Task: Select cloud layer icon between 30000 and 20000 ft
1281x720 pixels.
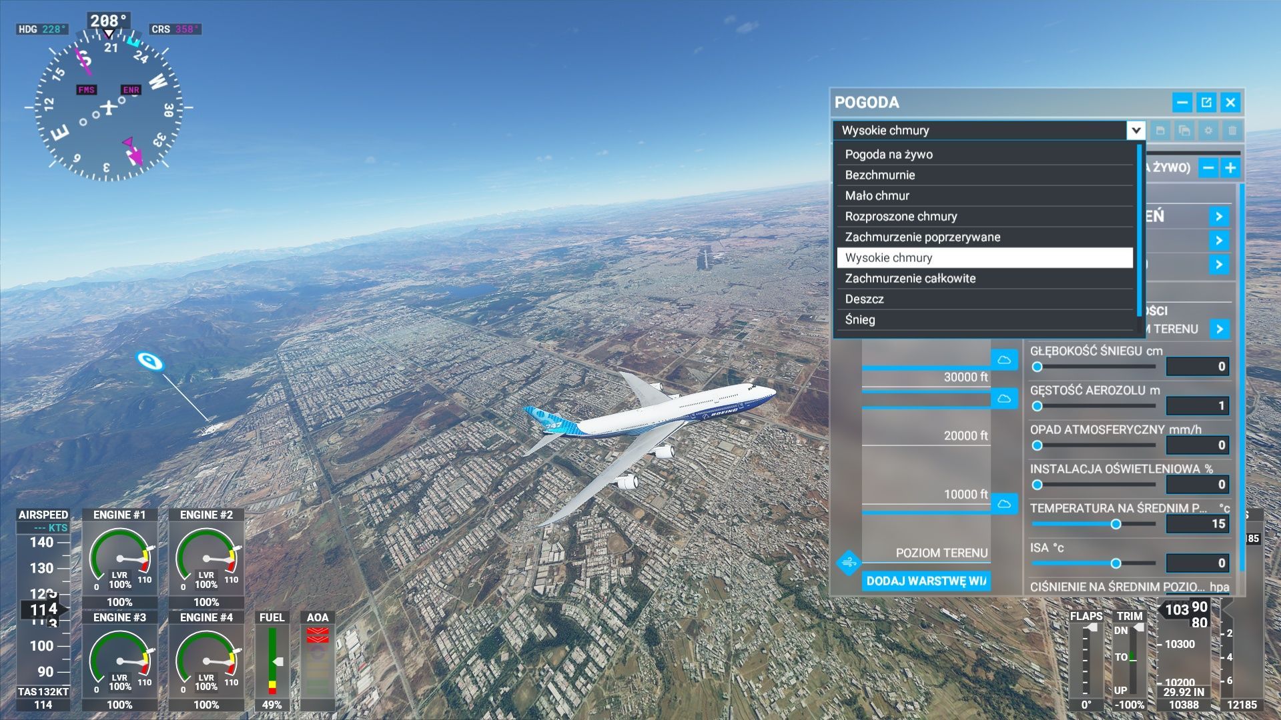Action: click(1004, 398)
